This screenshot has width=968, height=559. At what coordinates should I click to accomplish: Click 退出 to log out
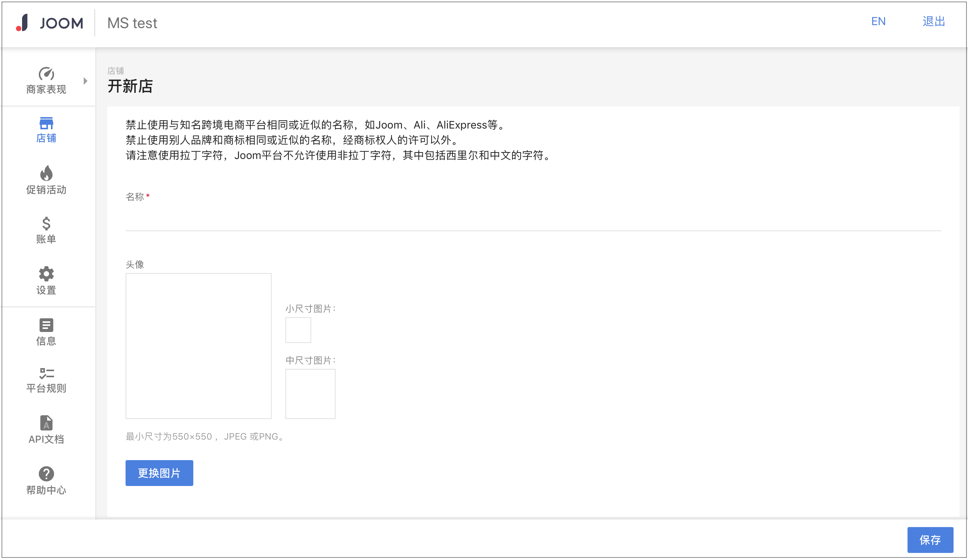point(933,22)
